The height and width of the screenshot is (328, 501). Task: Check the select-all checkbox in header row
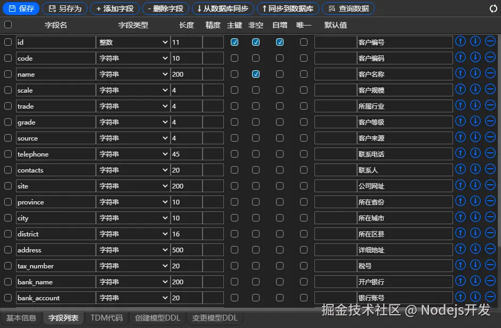7,24
